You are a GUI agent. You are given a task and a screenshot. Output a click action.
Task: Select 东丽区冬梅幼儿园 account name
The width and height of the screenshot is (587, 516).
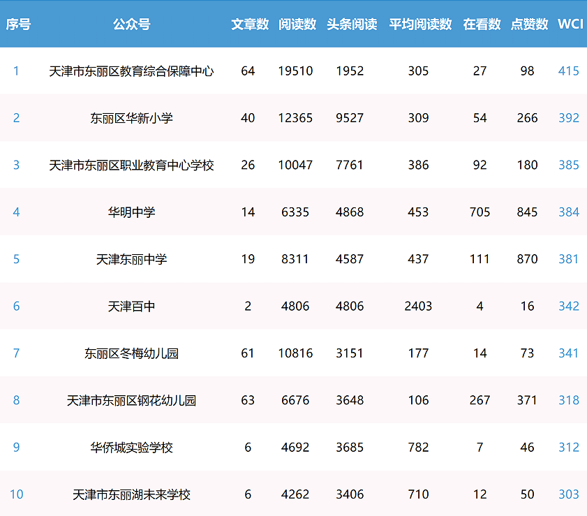131,353
